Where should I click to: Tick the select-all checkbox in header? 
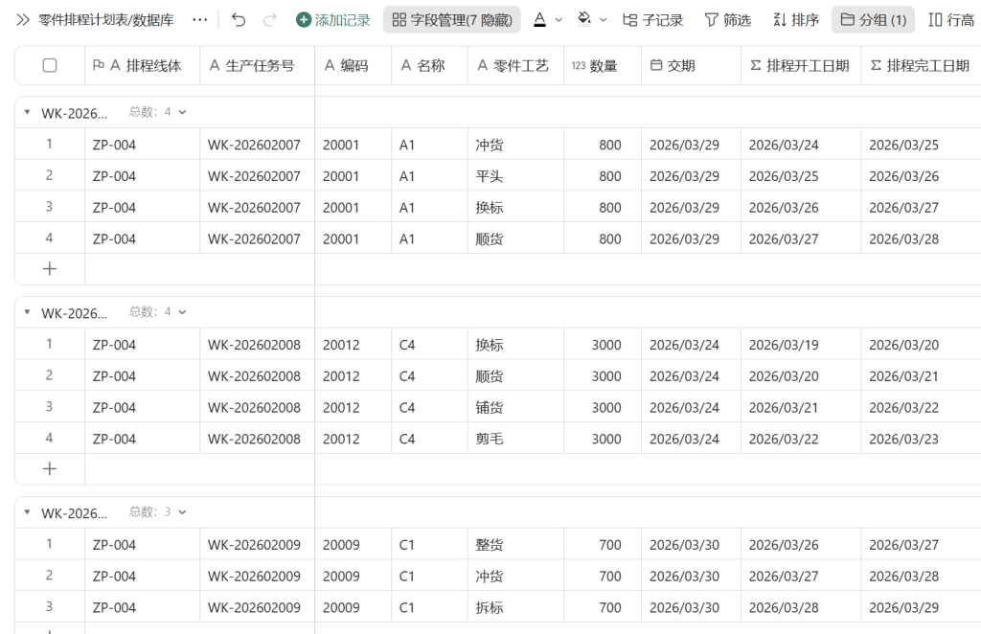click(50, 65)
